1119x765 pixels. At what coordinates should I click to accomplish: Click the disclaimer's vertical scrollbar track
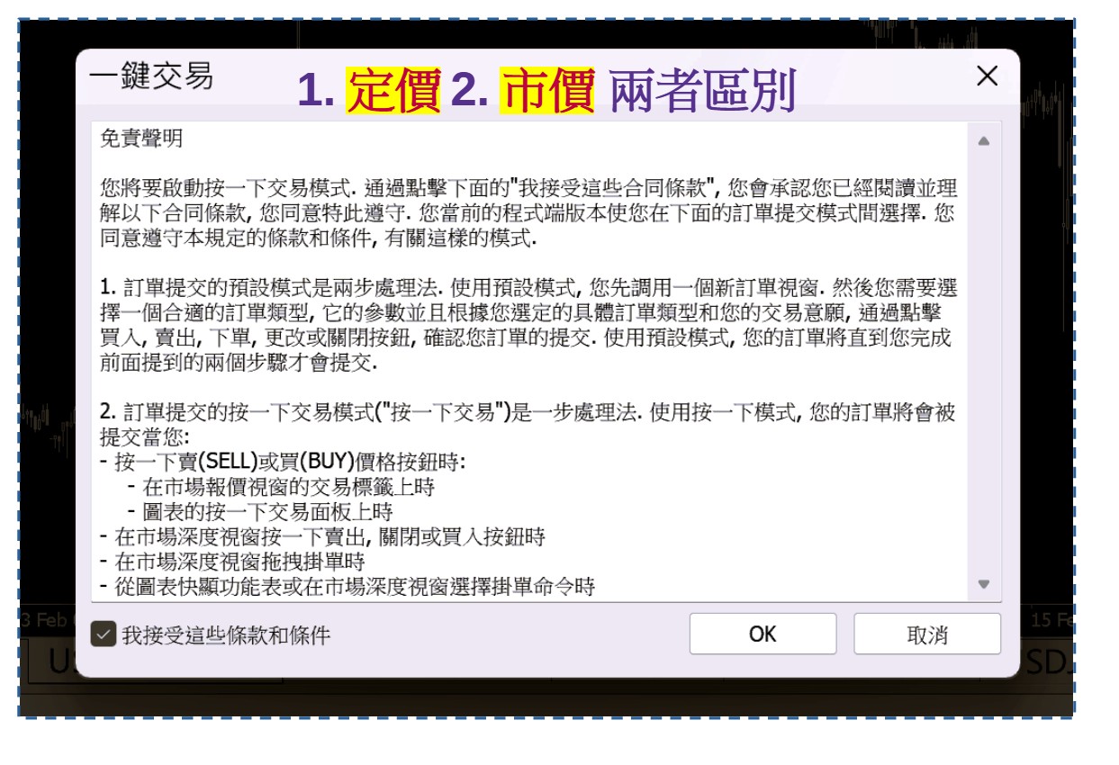point(983,360)
